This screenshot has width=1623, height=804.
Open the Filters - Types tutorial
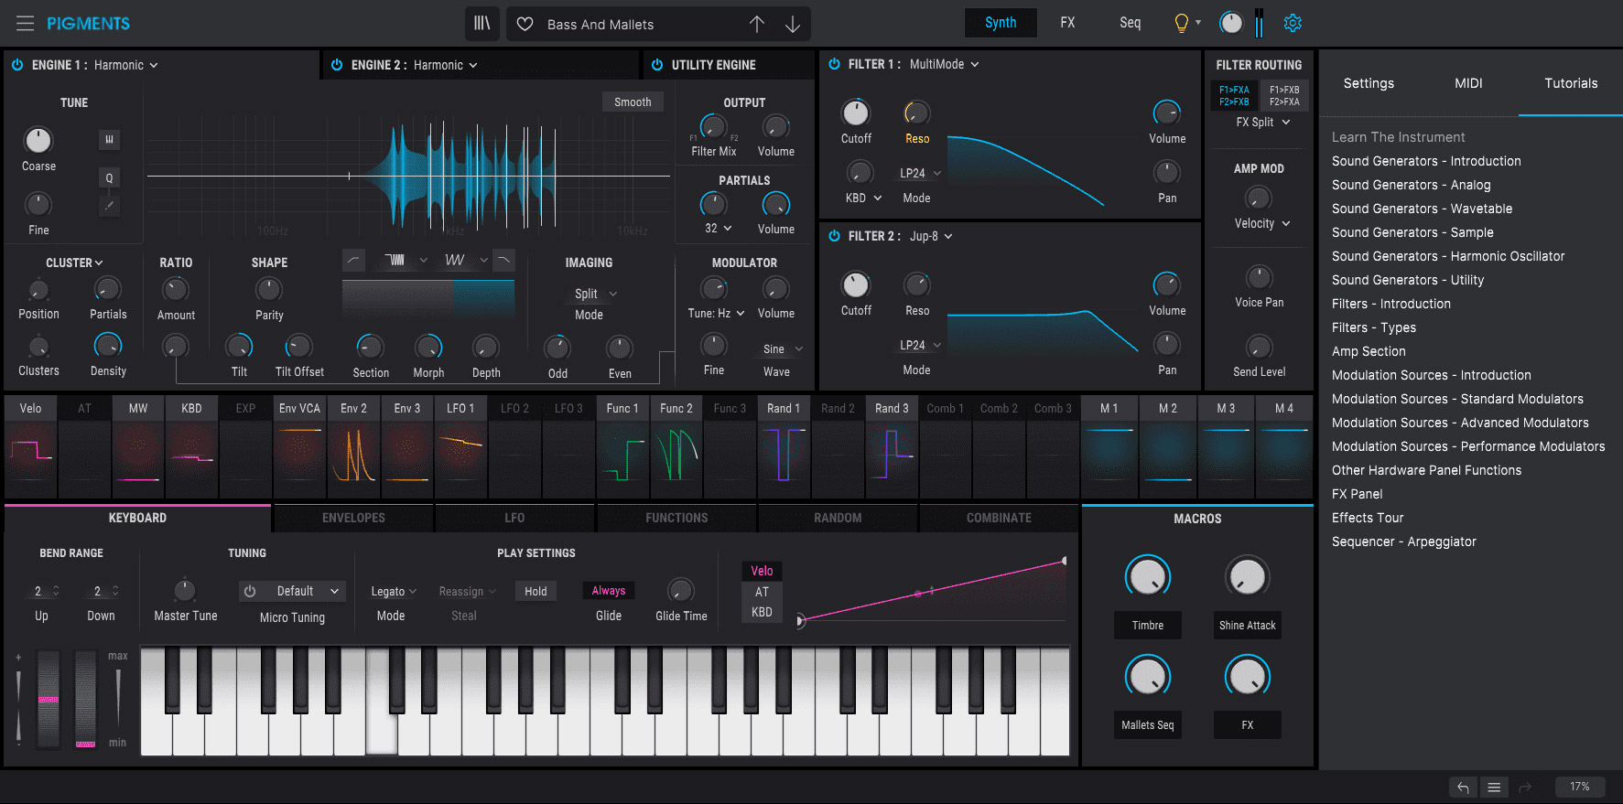coord(1373,327)
